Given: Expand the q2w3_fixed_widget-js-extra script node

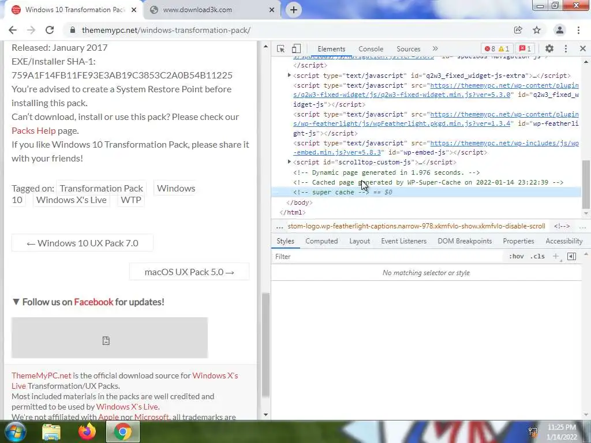Looking at the screenshot, I should tap(289, 76).
